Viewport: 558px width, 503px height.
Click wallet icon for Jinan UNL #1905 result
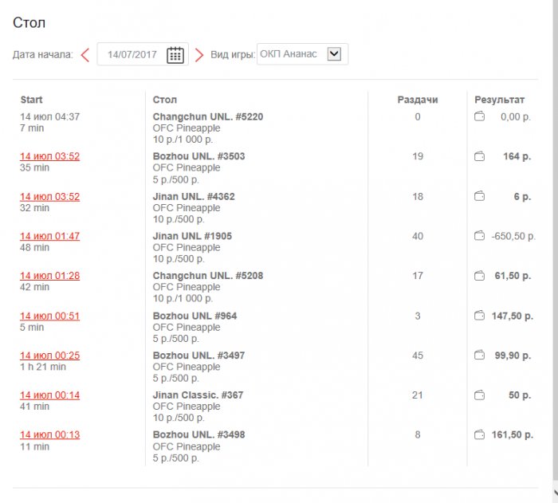pos(480,236)
